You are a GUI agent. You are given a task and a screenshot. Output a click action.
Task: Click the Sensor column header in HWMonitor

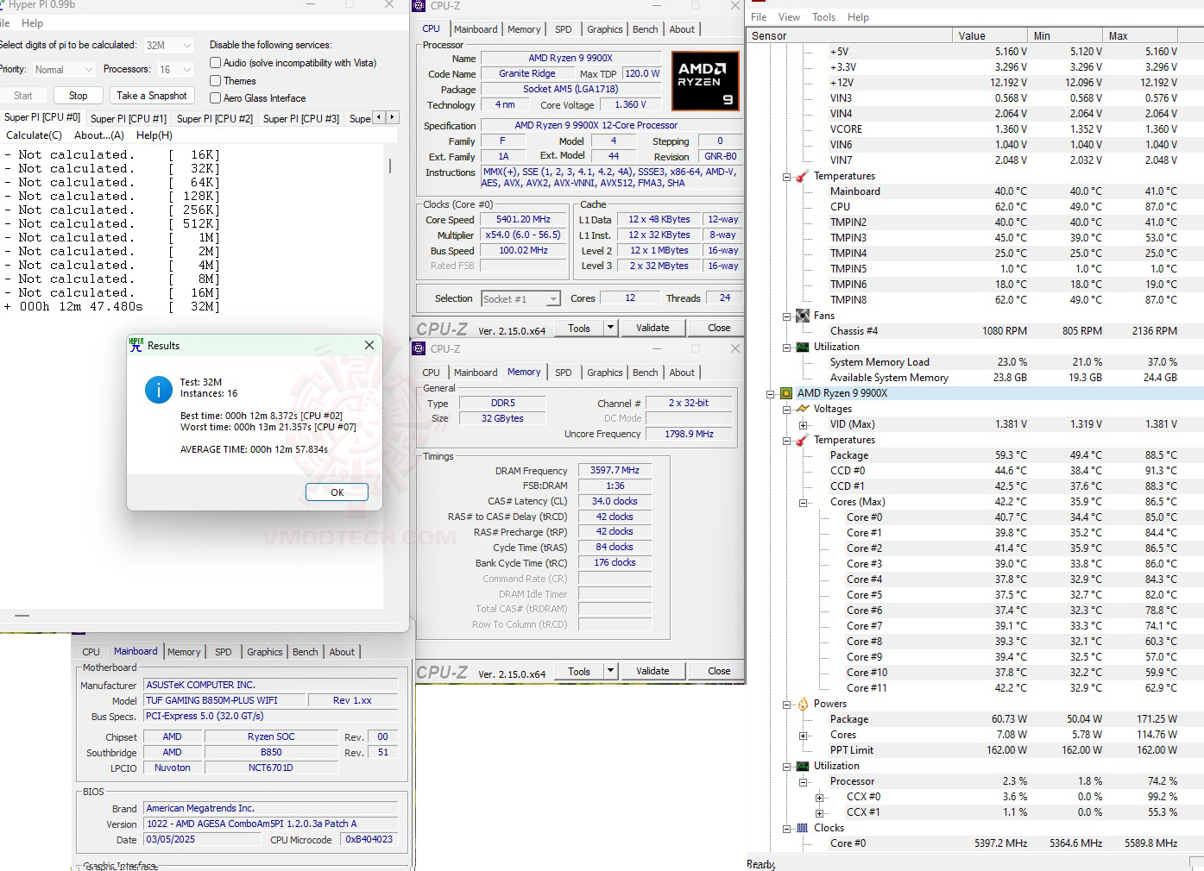850,36
